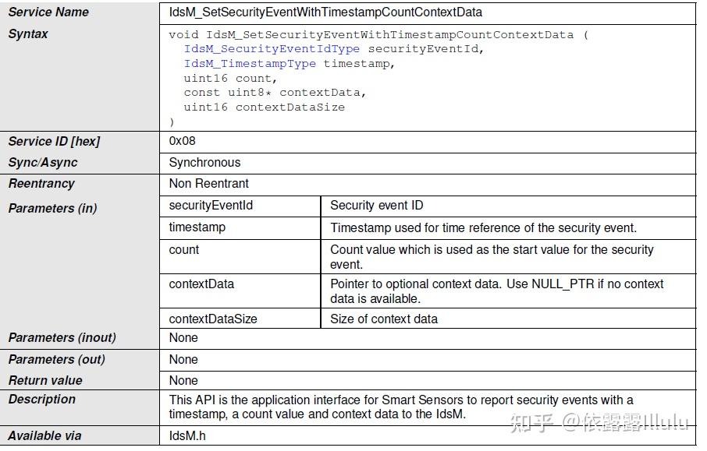707x451 pixels.
Task: Select contextData parameter name cell
Action: point(201,284)
